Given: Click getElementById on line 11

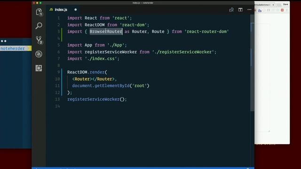Looking at the screenshot, I should [x=112, y=85].
